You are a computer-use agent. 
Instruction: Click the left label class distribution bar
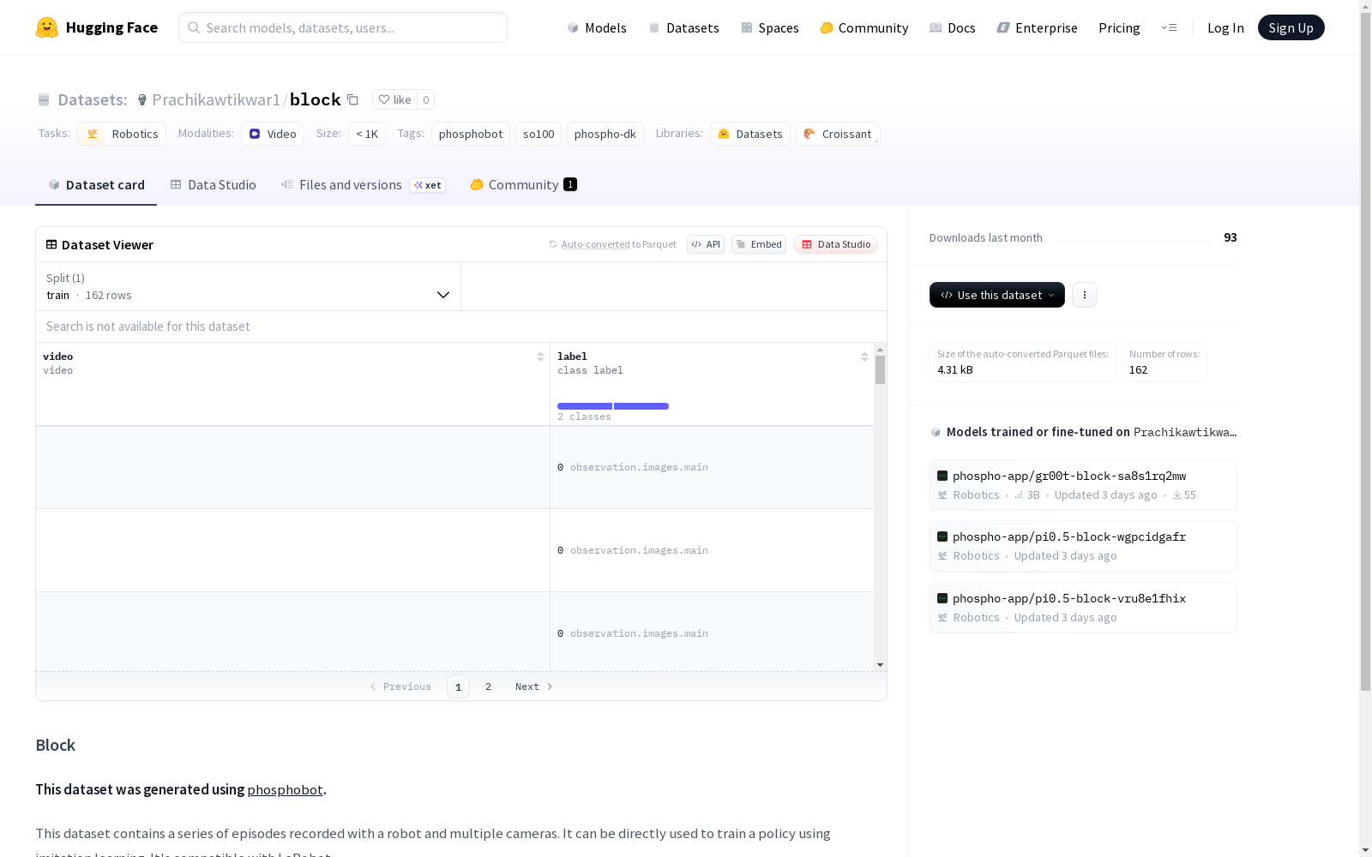coord(585,406)
